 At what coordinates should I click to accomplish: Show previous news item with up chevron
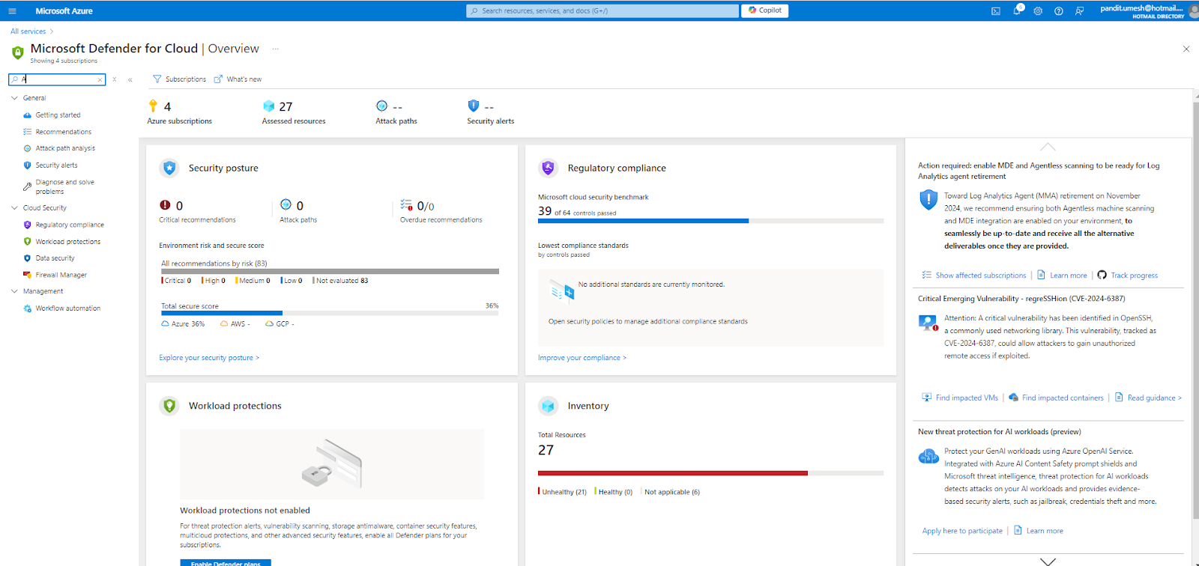[1048, 147]
